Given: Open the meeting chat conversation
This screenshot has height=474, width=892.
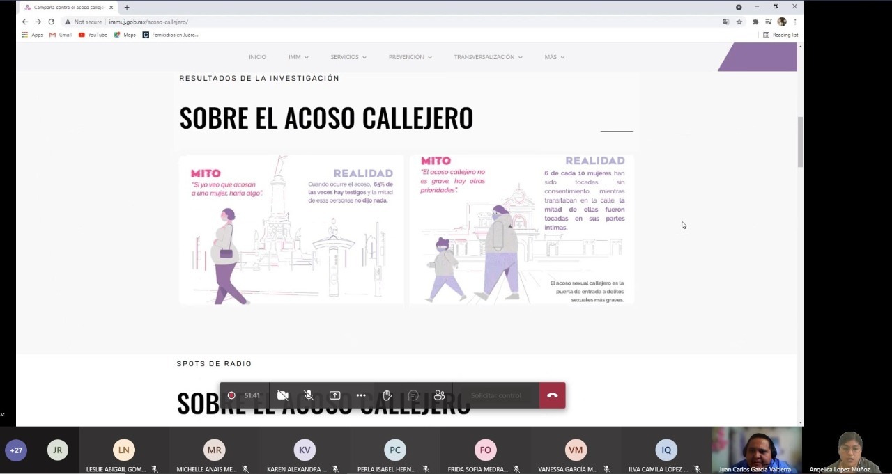Looking at the screenshot, I should tap(413, 395).
